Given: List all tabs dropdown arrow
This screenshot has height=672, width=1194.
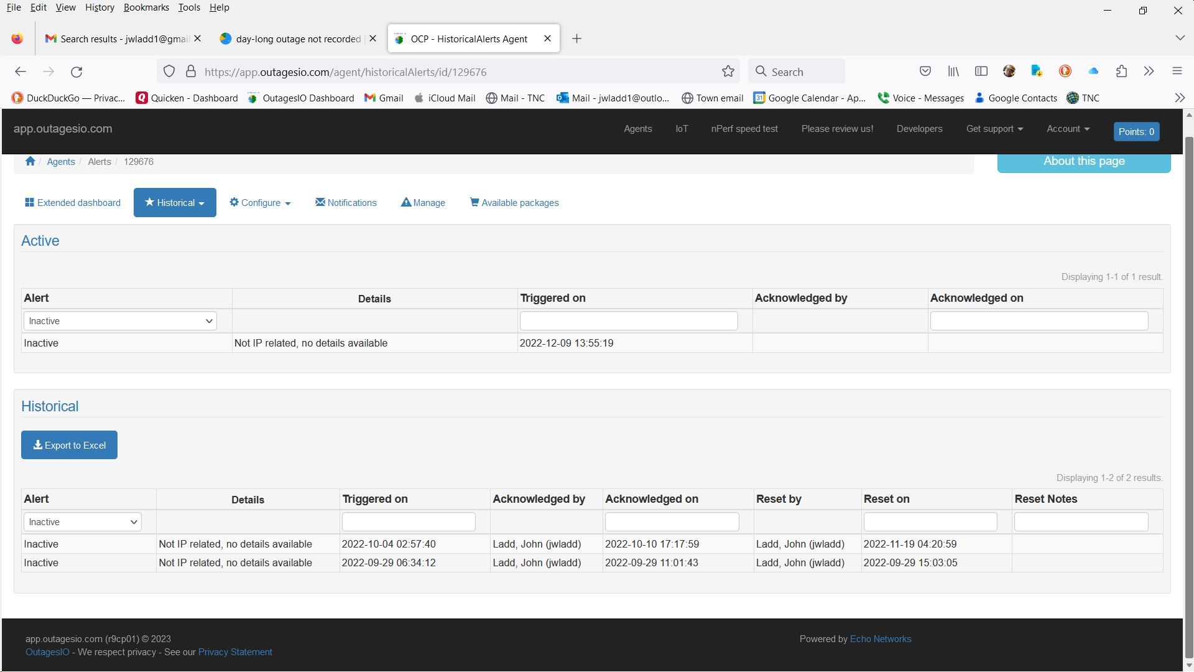Looking at the screenshot, I should 1180,38.
